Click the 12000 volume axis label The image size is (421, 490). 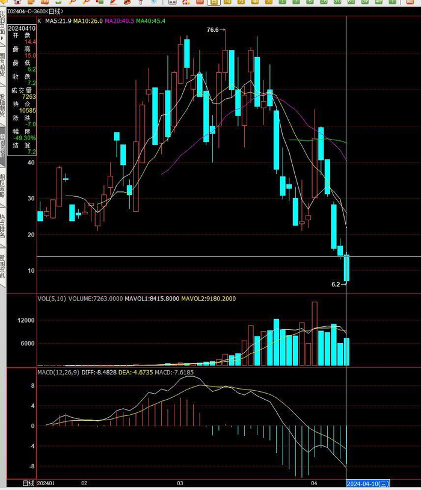[x=26, y=320]
